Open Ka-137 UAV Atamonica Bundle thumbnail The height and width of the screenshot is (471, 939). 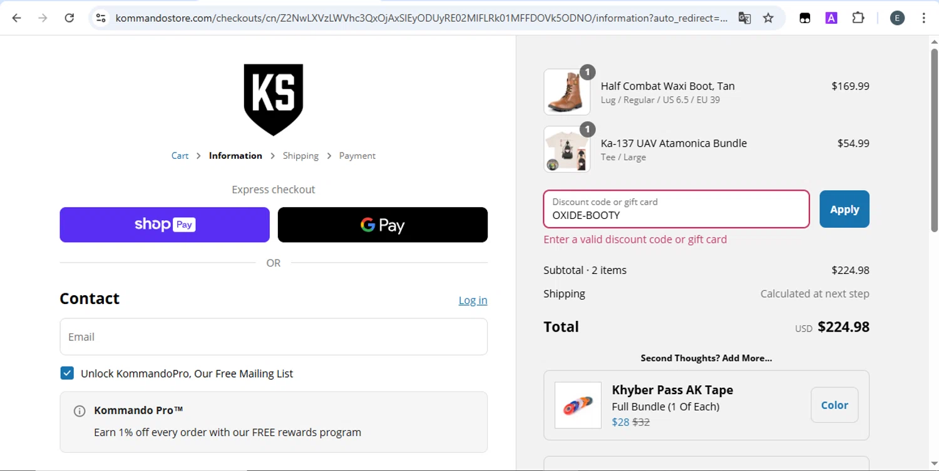[x=567, y=149]
